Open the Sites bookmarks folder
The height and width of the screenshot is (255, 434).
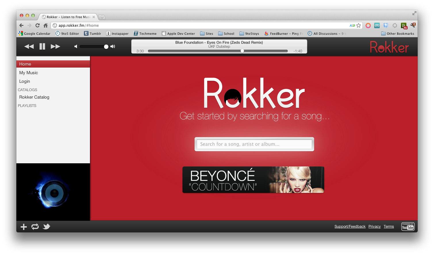[x=207, y=34]
